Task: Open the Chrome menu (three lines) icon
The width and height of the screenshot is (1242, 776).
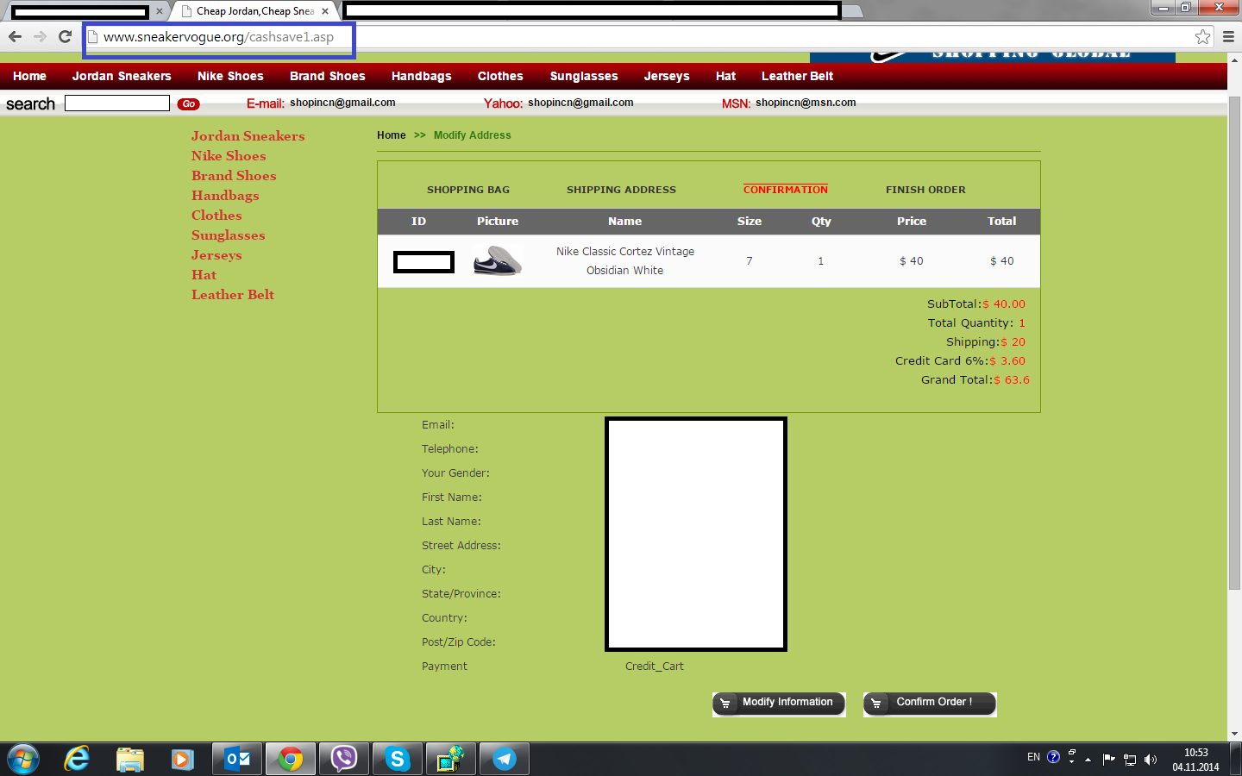Action: (x=1228, y=36)
